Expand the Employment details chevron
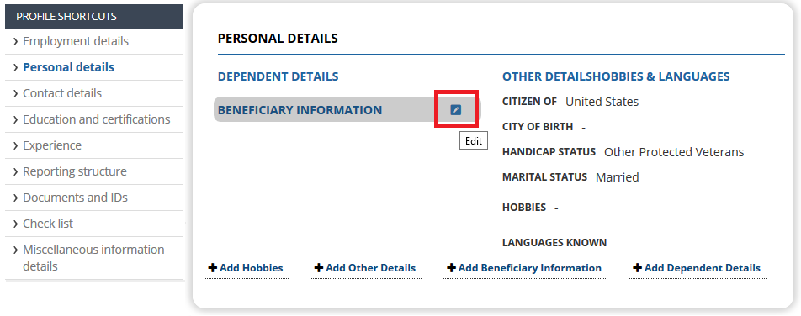 16,41
